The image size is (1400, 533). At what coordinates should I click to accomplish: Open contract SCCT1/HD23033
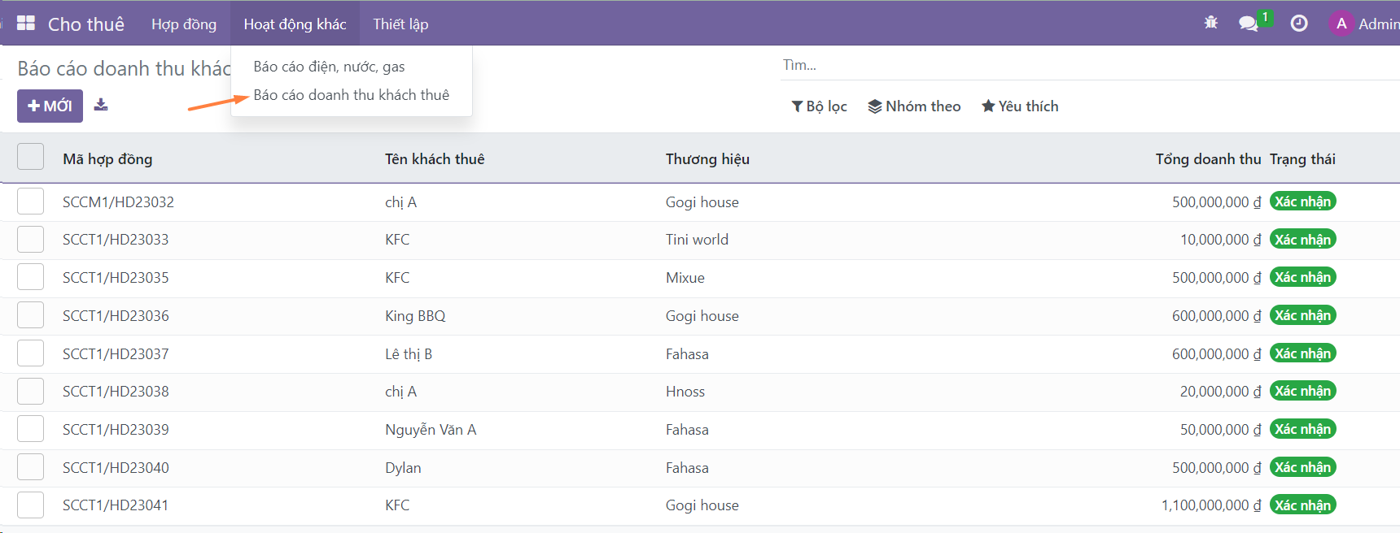coord(116,240)
